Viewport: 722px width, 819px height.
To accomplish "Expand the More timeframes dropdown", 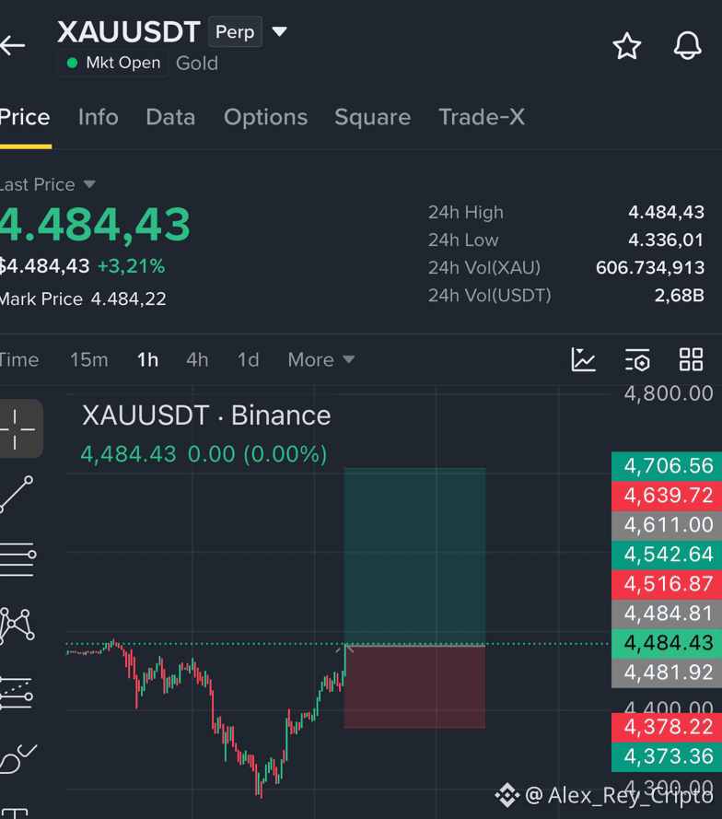I will tap(321, 359).
